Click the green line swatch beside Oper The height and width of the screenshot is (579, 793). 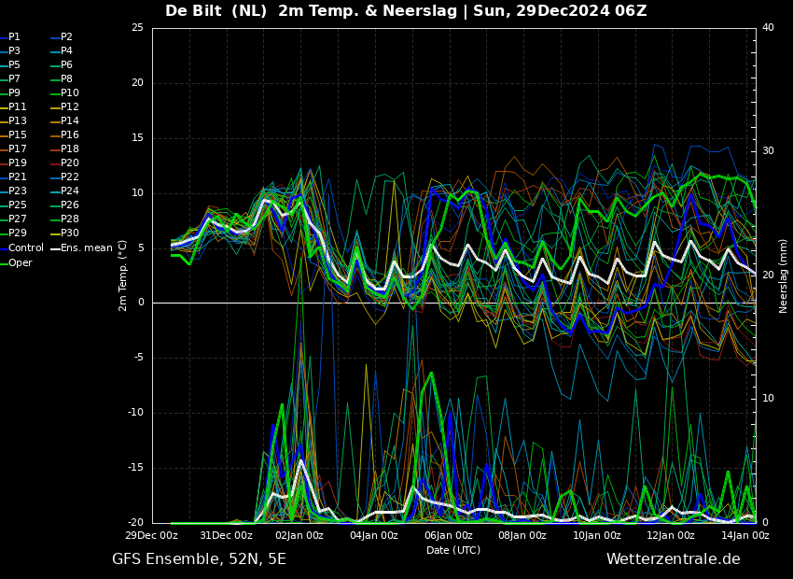tap(4, 262)
